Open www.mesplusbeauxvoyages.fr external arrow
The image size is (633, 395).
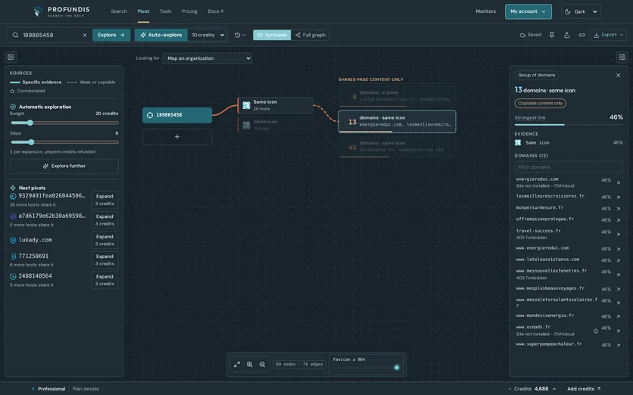(618, 289)
